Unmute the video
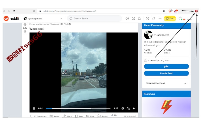The height and width of the screenshot is (125, 201). click(x=134, y=108)
